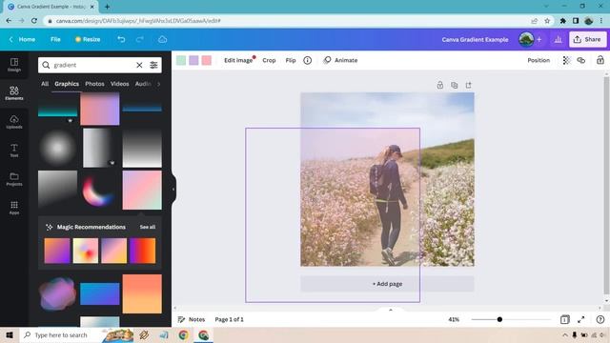Open the Text side panel
Image resolution: width=610 pixels, height=343 pixels.
(x=14, y=151)
